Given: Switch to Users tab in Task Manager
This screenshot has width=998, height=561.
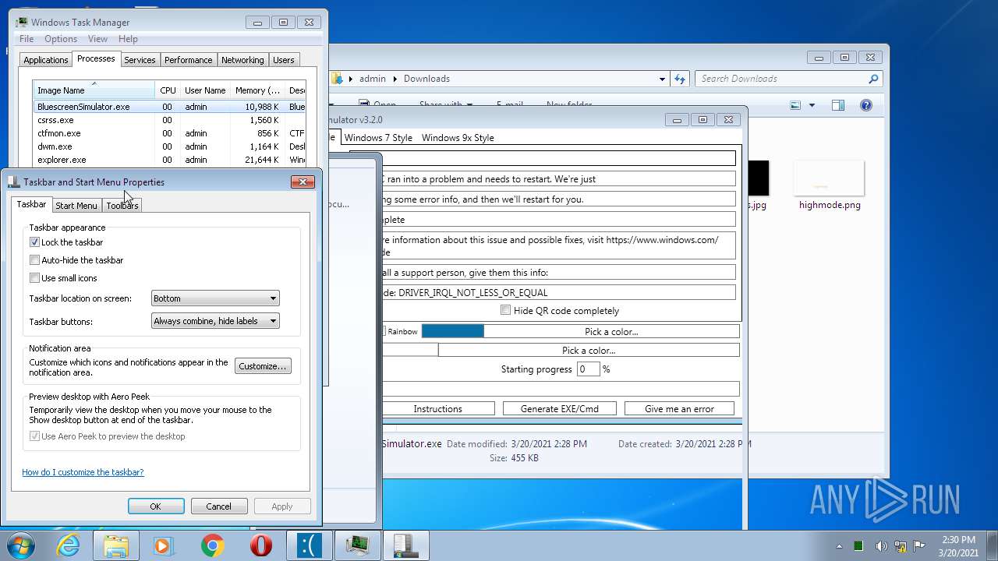Looking at the screenshot, I should click(x=284, y=60).
